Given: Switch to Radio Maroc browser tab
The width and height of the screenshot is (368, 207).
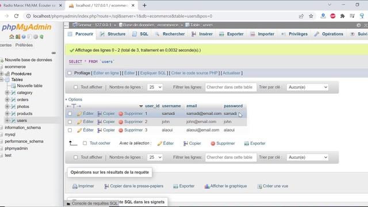Looking at the screenshot, I should 29,5.
